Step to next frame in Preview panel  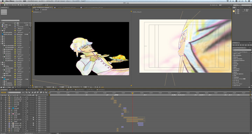tap(240, 45)
